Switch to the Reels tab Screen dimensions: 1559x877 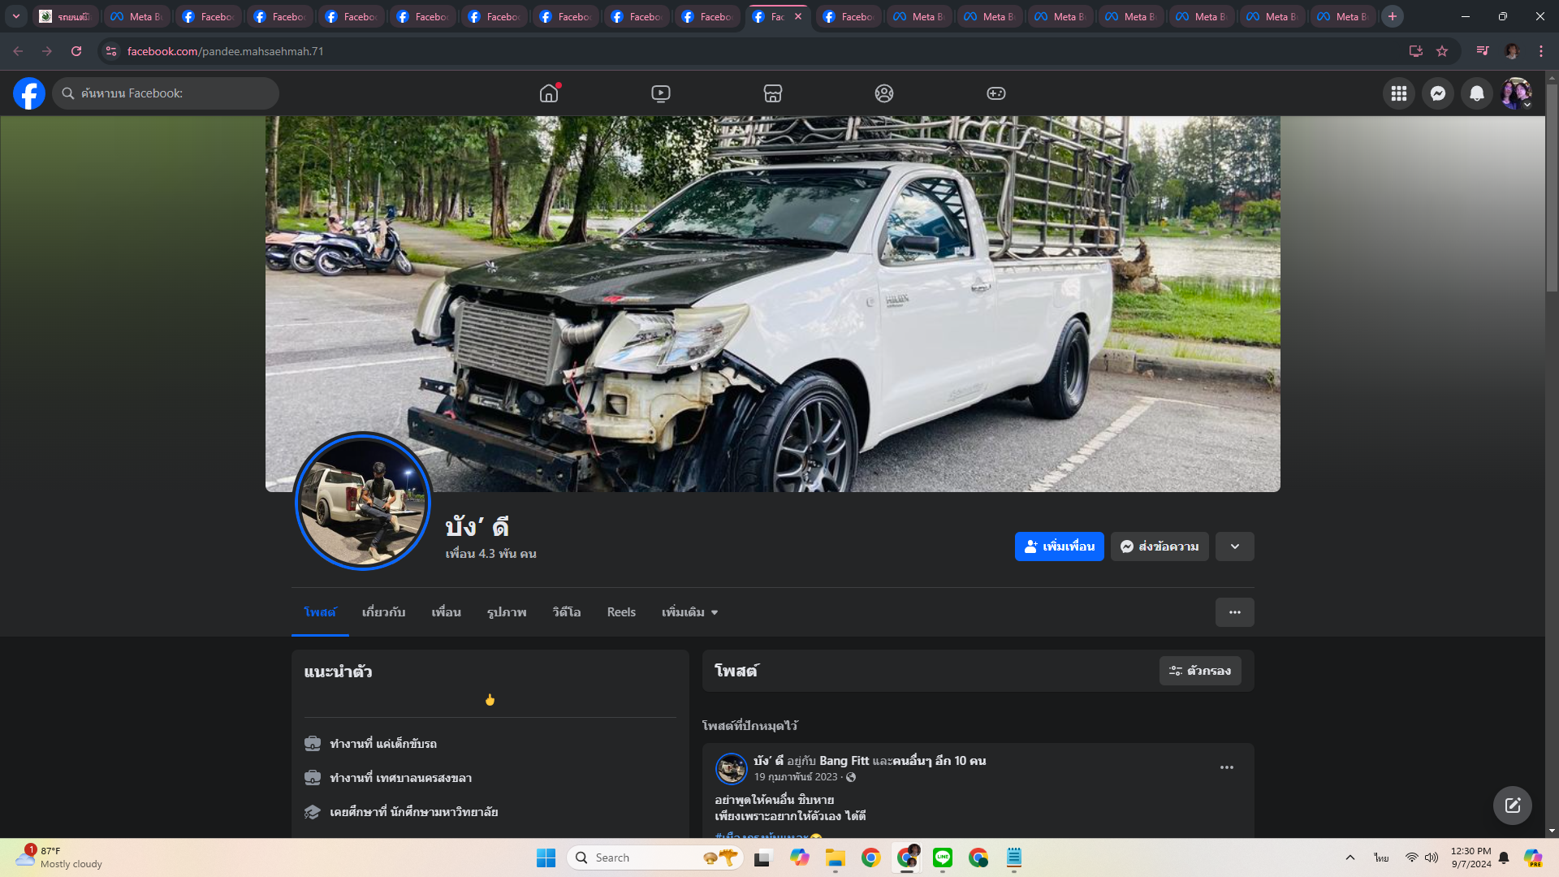click(621, 612)
